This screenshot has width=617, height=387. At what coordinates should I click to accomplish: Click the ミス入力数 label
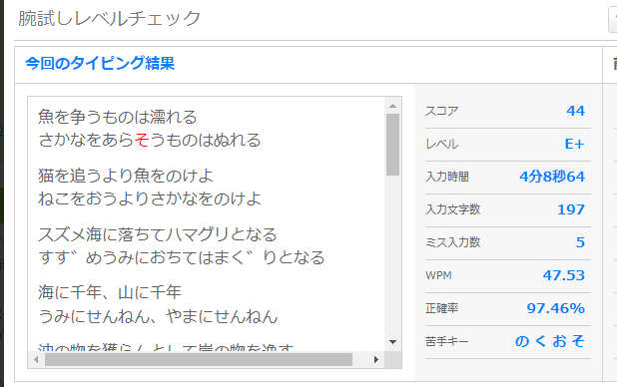coord(453,242)
